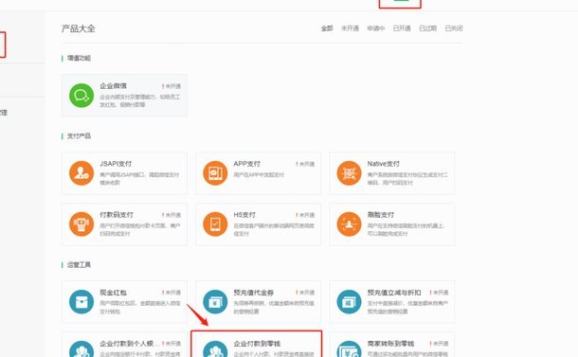
Task: Click 未开通 status on 商家转账到零钱 card
Action: coord(439,344)
